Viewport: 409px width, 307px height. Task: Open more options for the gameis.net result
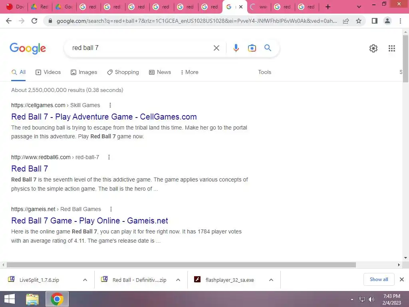(111, 209)
